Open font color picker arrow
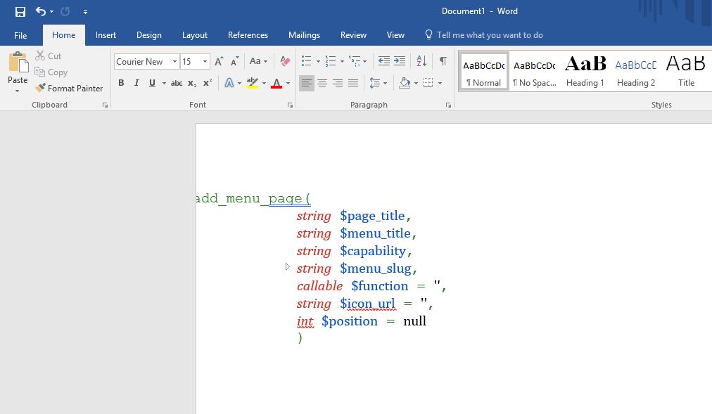 (288, 84)
